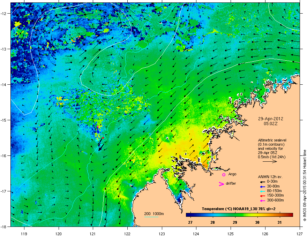The image size is (307, 237).
Task: Click the blue 30-80m legend arrow
Action: [x=262, y=187]
